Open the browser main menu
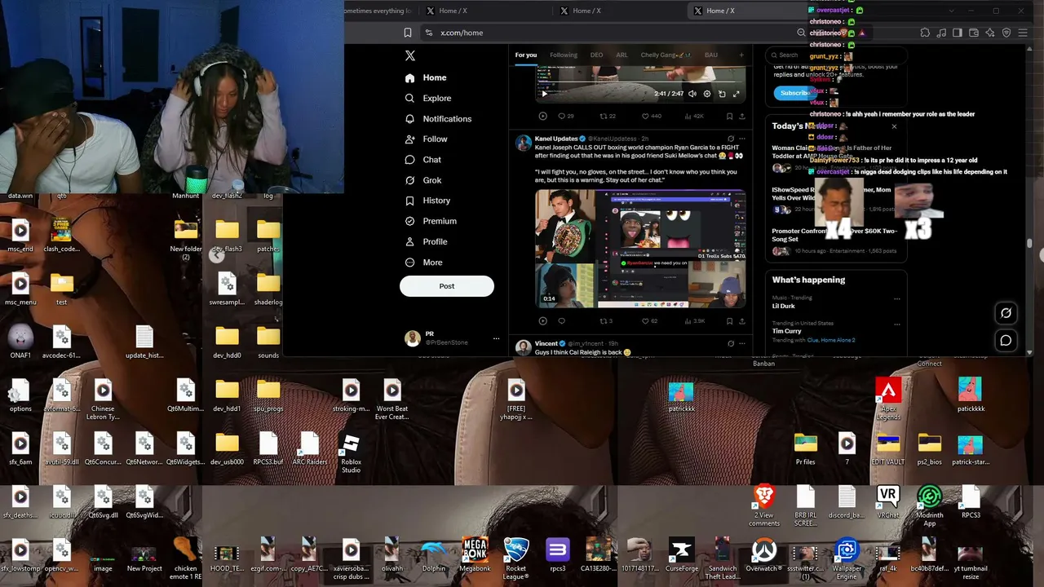Viewport: 1044px width, 587px height. click(1022, 33)
